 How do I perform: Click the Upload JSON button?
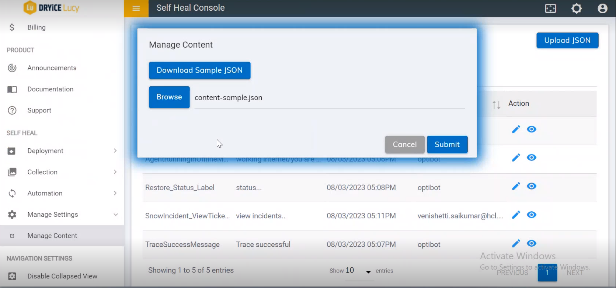(x=567, y=40)
